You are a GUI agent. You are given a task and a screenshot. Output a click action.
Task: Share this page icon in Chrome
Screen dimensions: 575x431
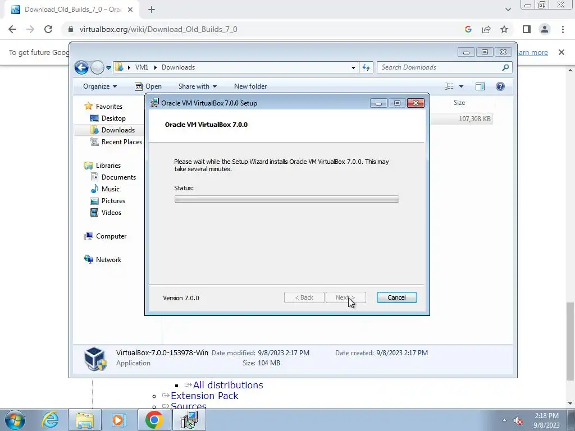tap(486, 29)
